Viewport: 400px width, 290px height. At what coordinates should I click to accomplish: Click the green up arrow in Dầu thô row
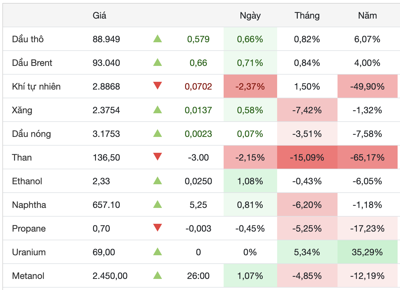(158, 38)
